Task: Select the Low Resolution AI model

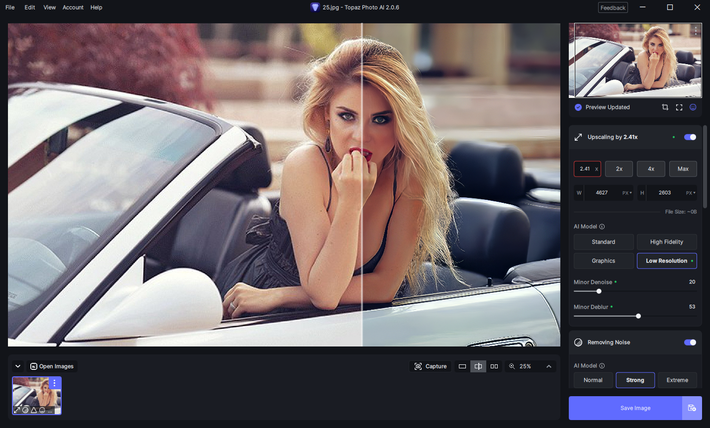Action: point(667,261)
